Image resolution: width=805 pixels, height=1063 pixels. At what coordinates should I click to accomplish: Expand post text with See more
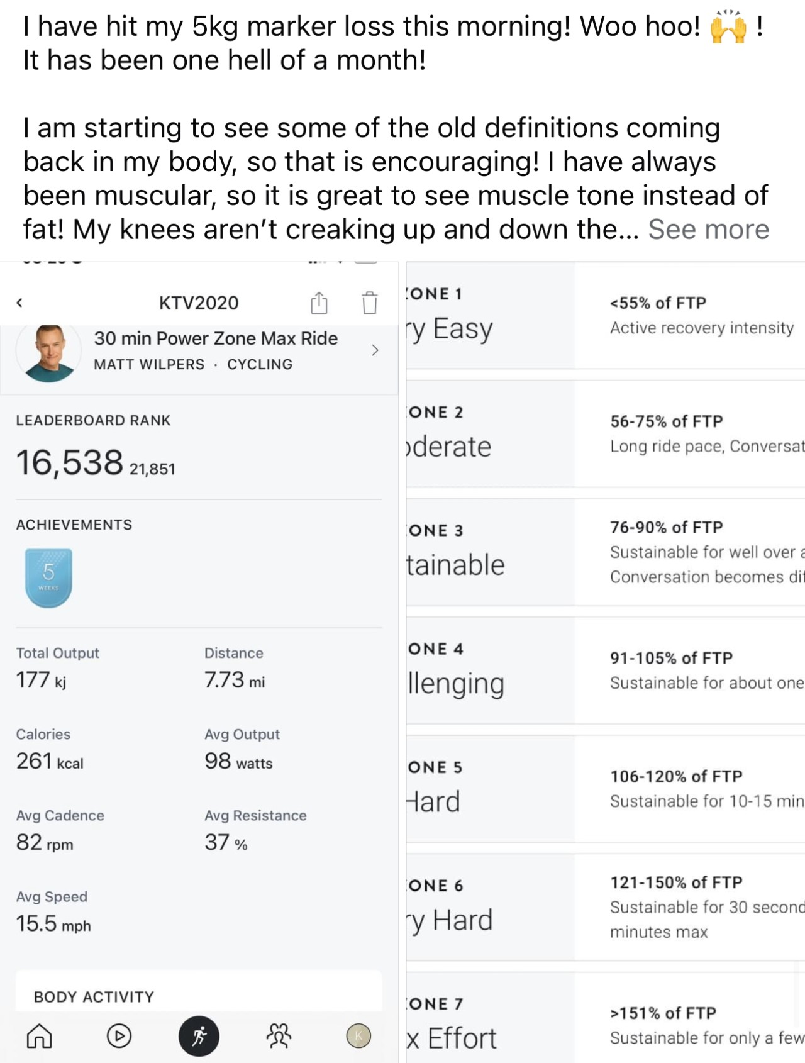tap(708, 230)
